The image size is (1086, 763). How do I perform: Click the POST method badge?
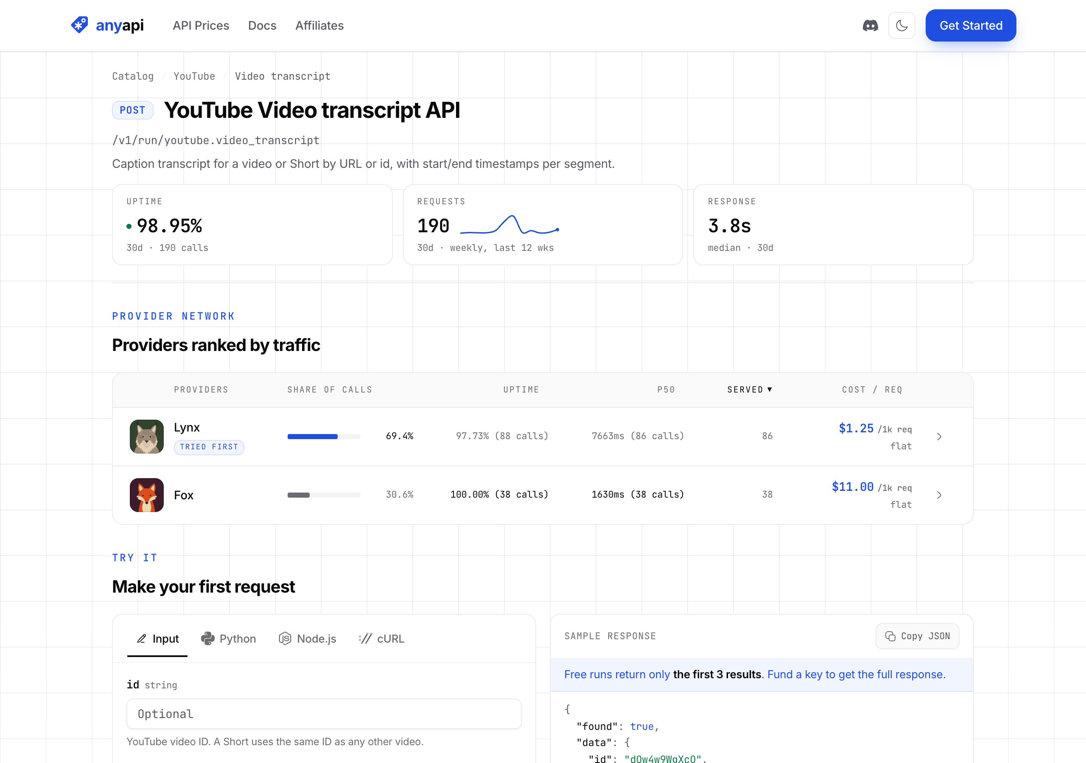coord(132,110)
